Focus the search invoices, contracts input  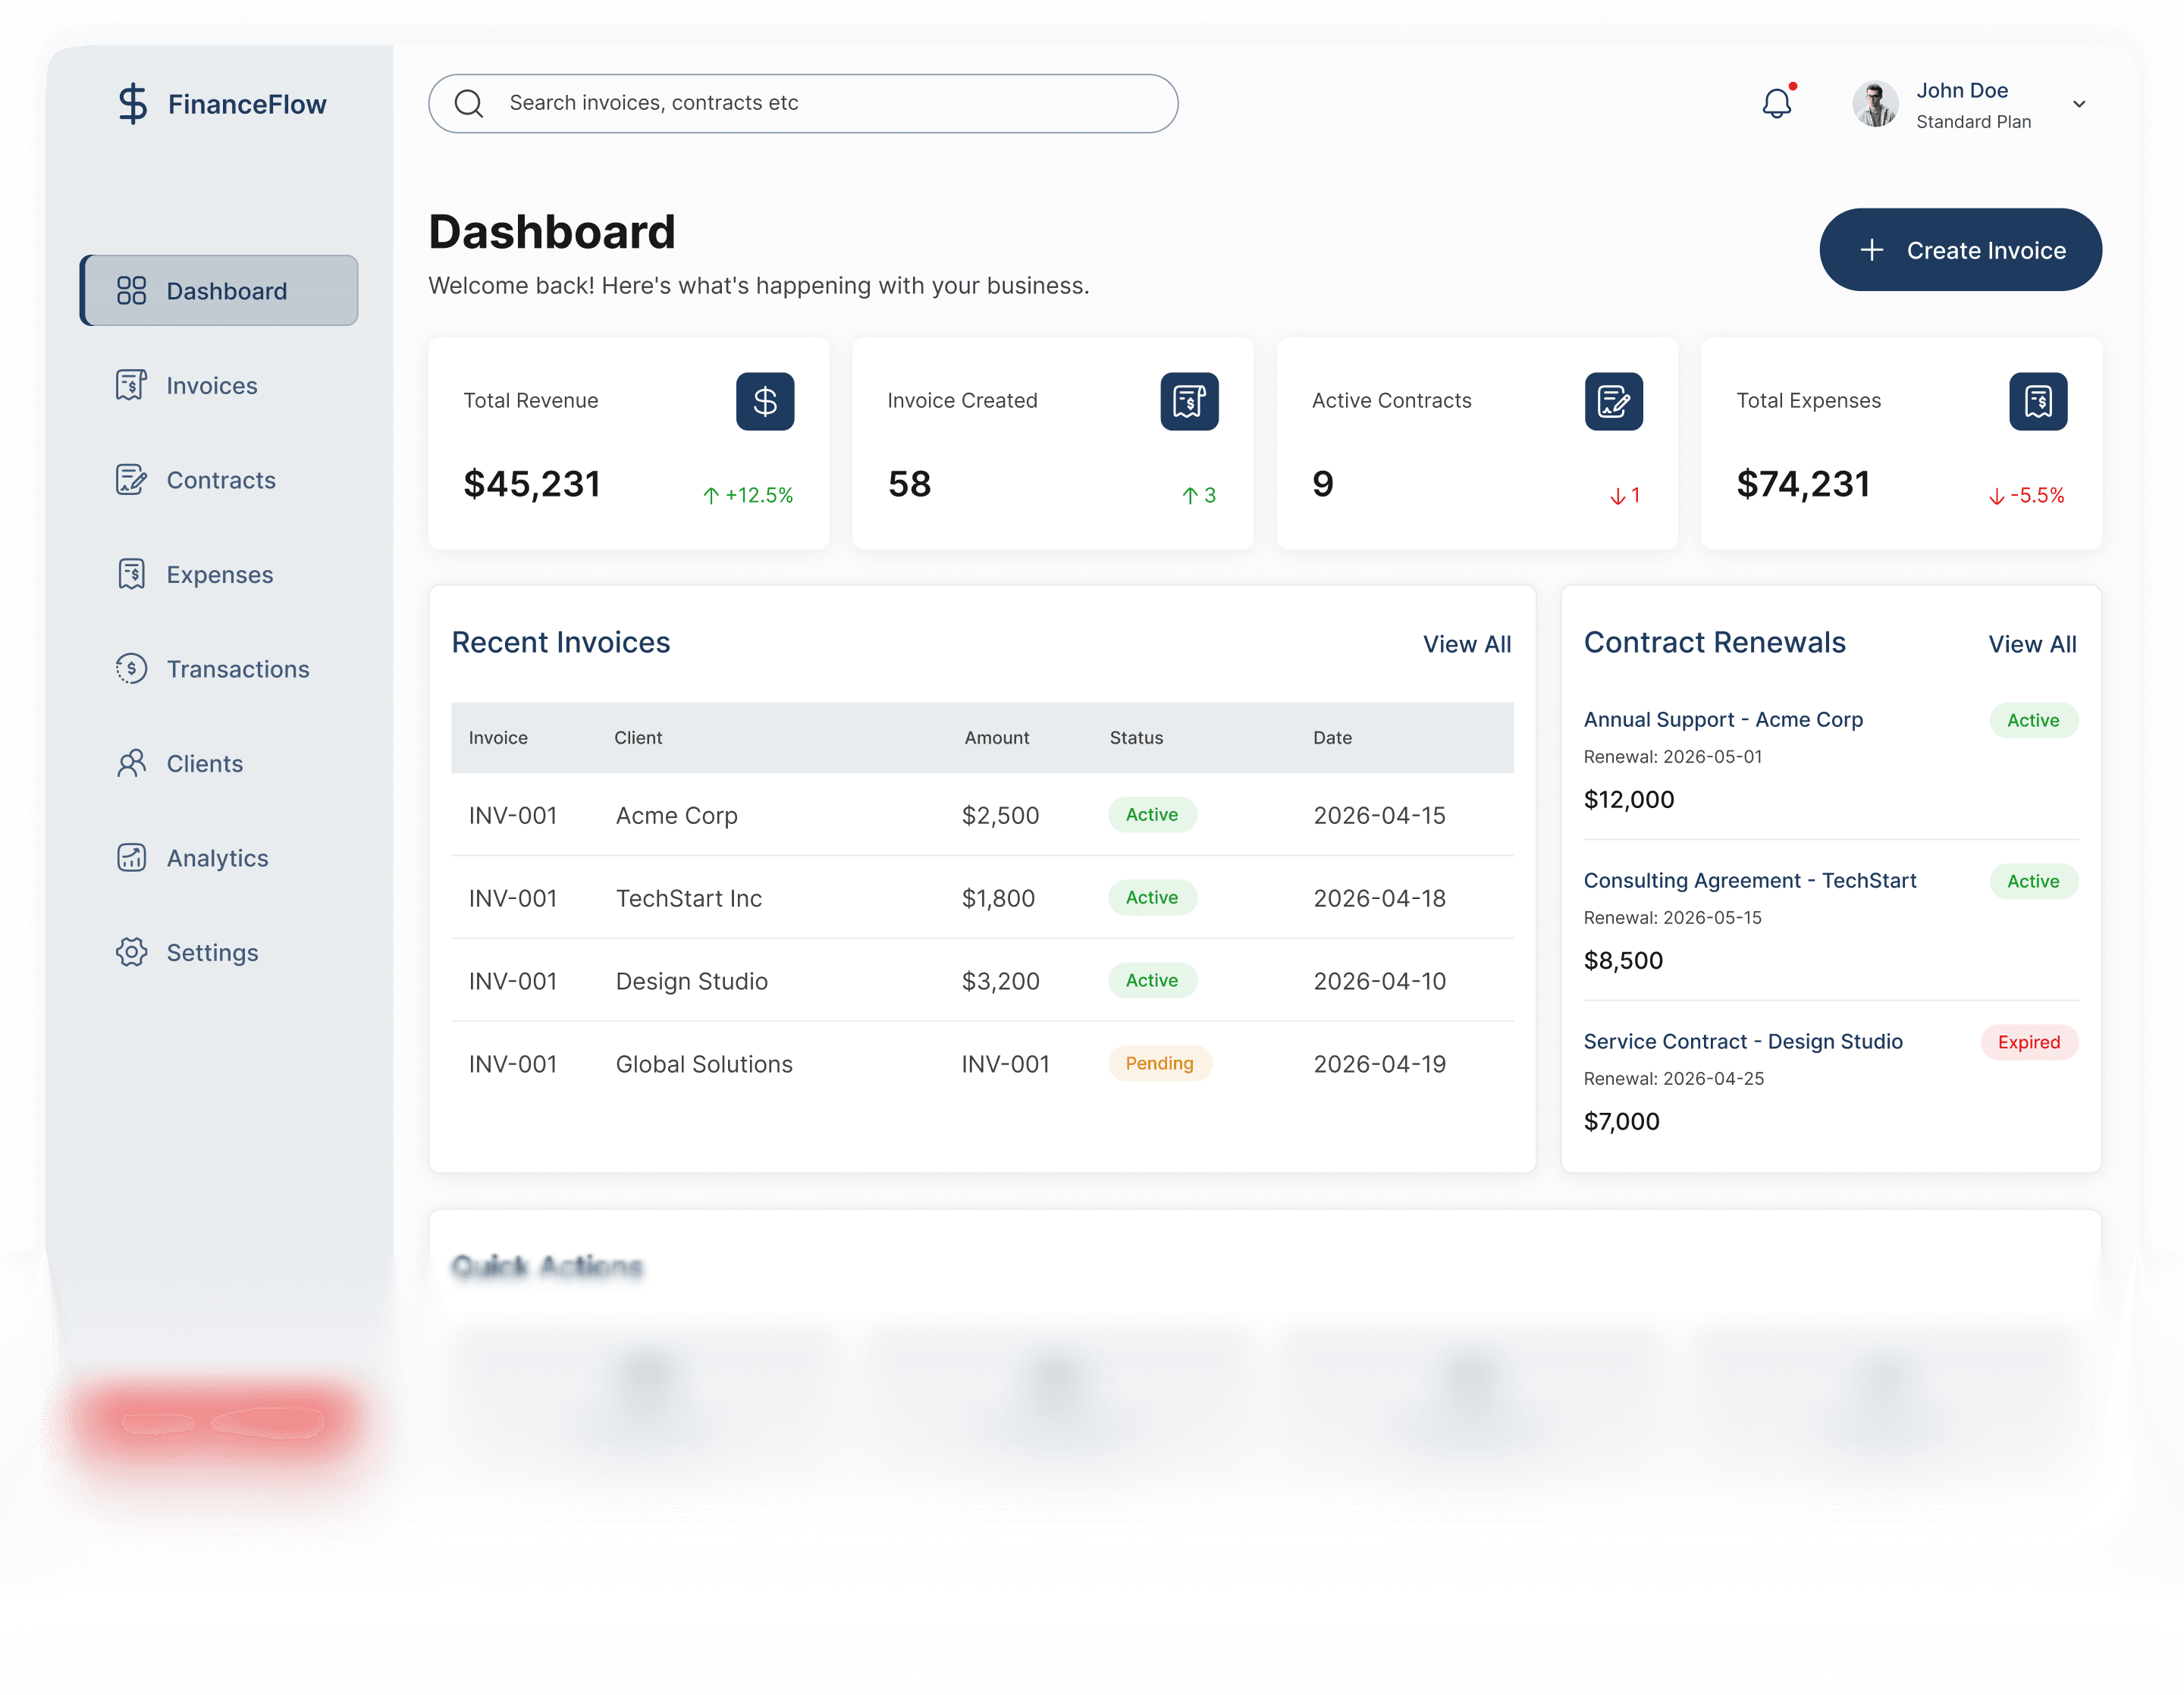click(803, 103)
